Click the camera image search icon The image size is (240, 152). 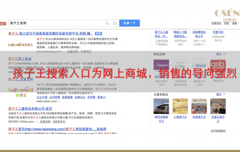point(115,23)
